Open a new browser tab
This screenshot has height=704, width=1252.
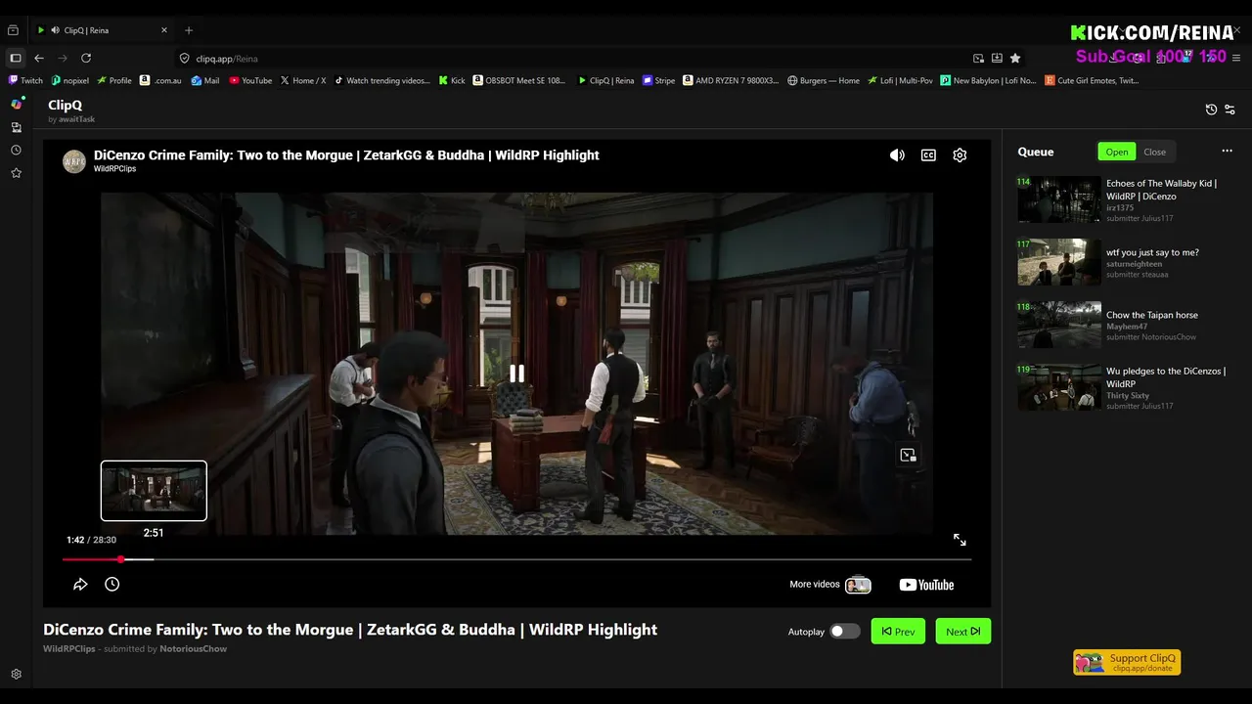click(x=189, y=30)
